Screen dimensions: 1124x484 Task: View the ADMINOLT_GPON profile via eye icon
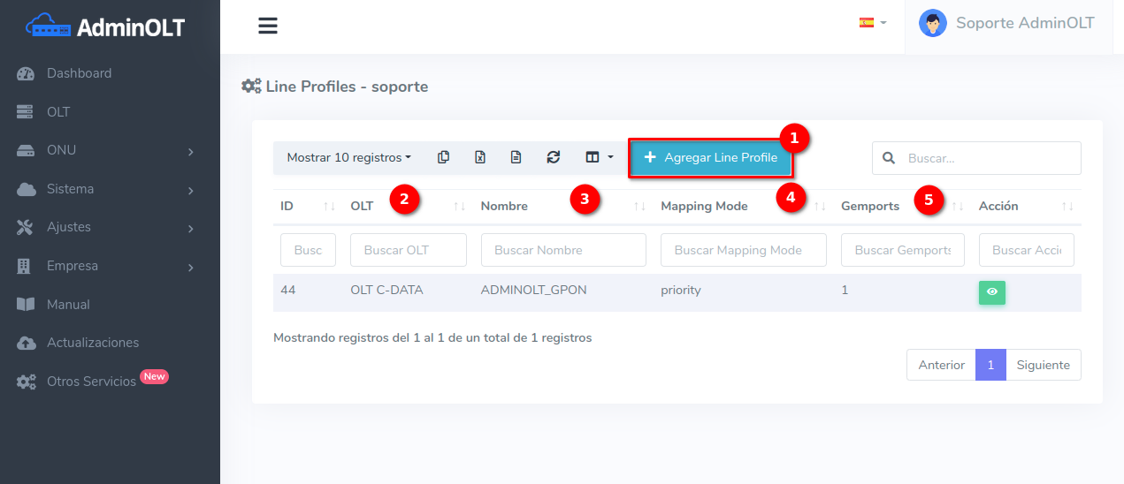tap(991, 291)
